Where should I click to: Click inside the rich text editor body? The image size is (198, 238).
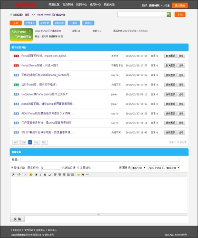(x=99, y=195)
